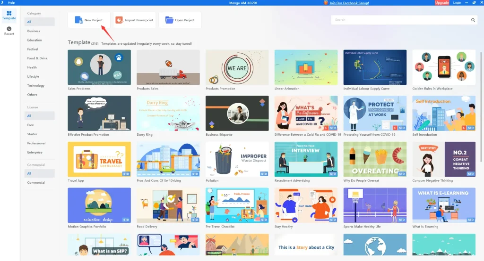Screen dimensions: 484x261
Task: Open the Join Our Facebook Group link
Action: 349,3
